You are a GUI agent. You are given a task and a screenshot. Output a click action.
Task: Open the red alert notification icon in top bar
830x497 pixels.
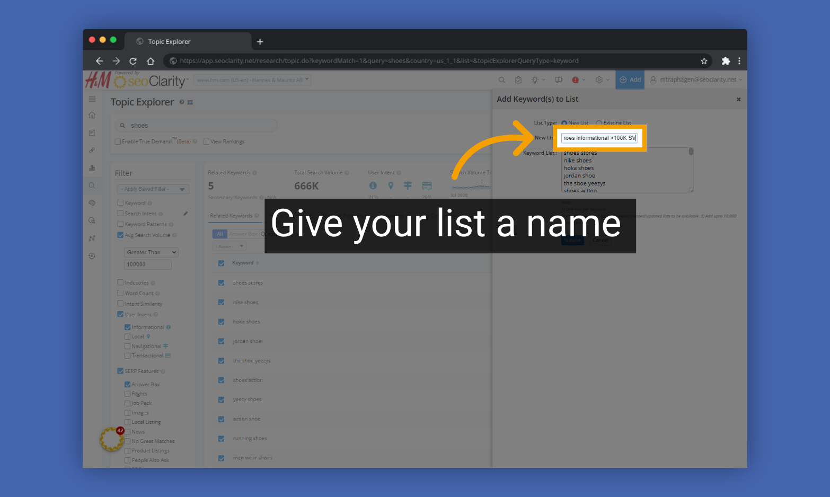(576, 79)
